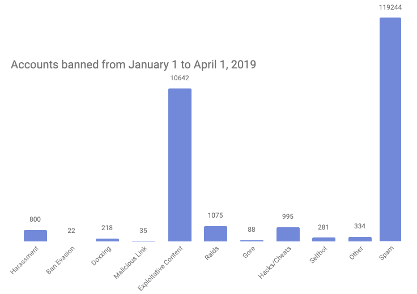
Task: Select the 1075 value above Raids
Action: coord(215,217)
